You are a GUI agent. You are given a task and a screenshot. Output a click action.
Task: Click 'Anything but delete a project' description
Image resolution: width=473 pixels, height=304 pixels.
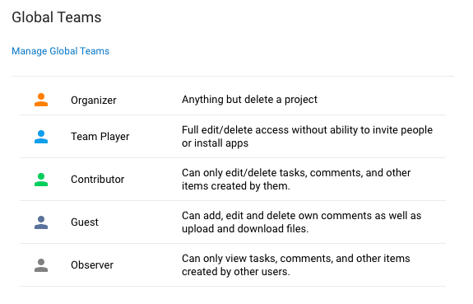pyautogui.click(x=249, y=100)
